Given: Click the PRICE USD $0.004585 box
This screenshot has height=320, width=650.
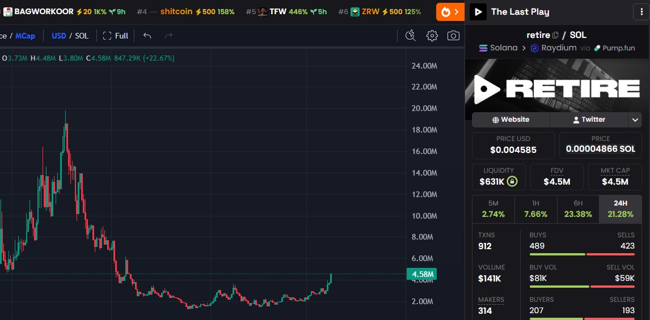Looking at the screenshot, I should click(x=513, y=146).
